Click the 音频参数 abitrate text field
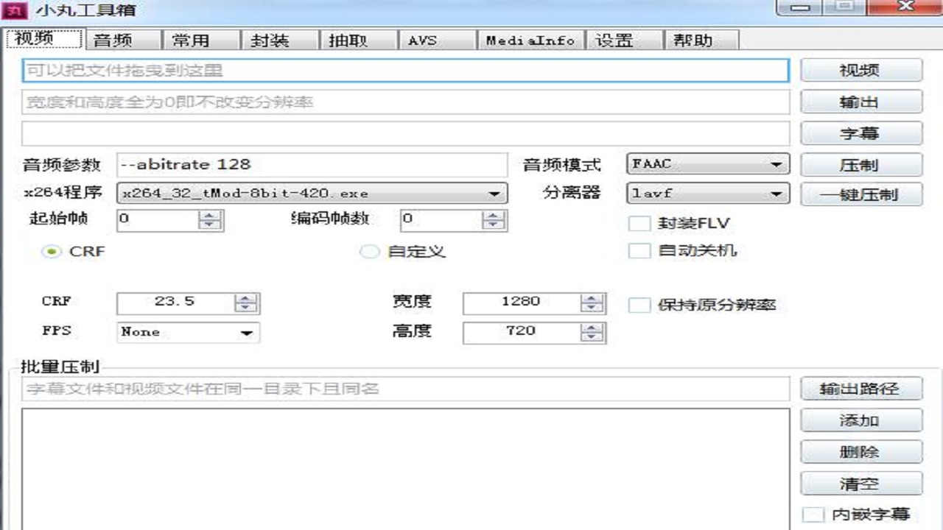 tap(312, 164)
